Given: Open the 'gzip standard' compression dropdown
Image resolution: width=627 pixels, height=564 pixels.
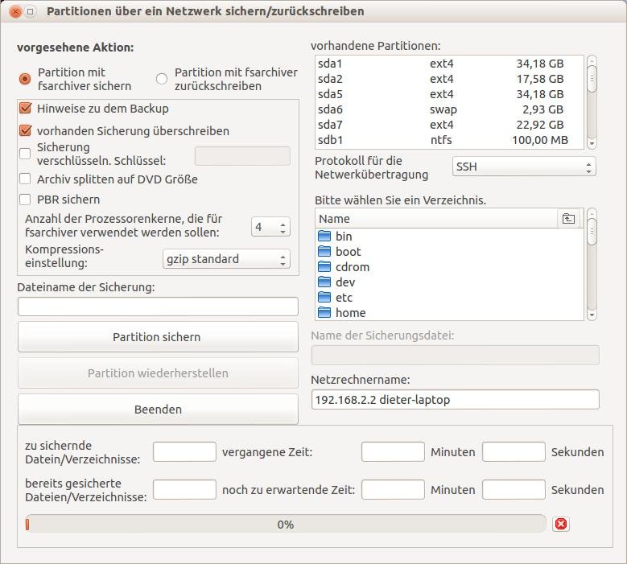Looking at the screenshot, I should (x=226, y=259).
